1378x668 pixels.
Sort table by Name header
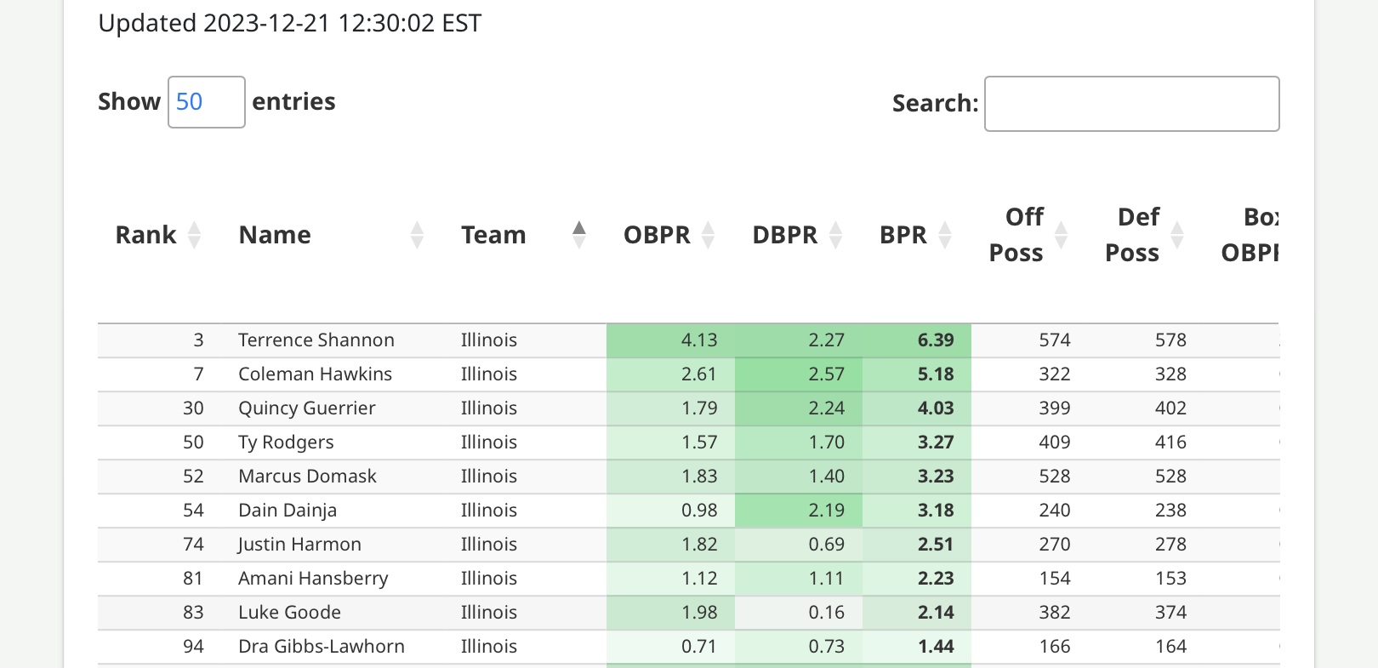click(275, 235)
